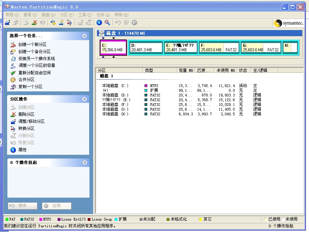This screenshot has height=232, width=309.
Task: Click the 撤消 button
Action: 23,206
